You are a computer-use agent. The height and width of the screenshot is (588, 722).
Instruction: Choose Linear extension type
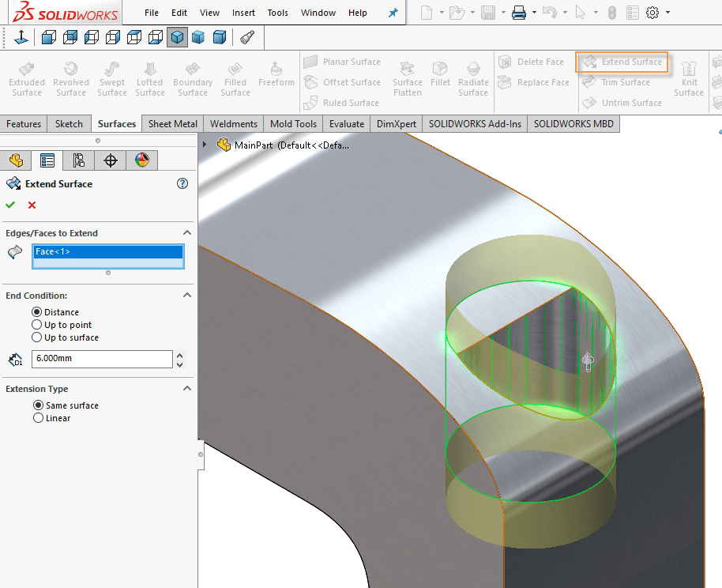click(x=38, y=418)
